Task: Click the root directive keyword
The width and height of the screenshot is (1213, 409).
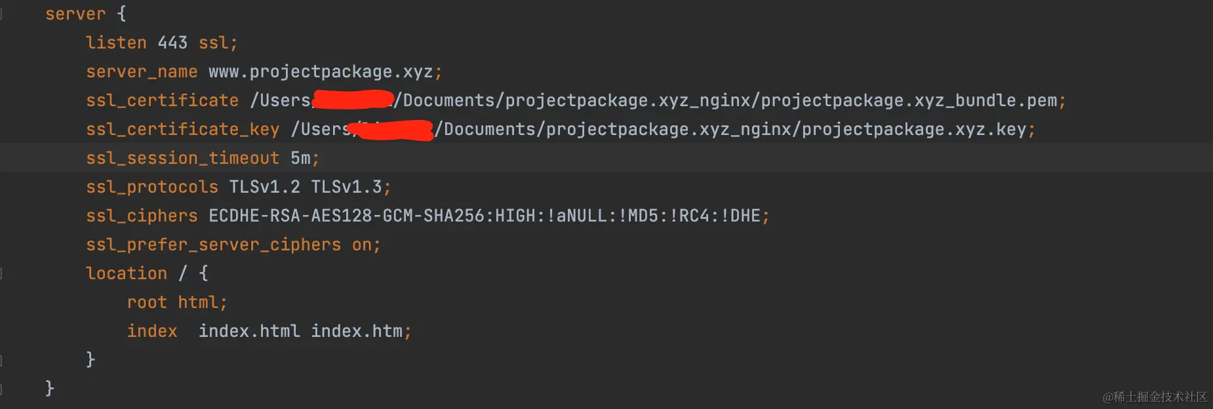Action: pos(147,303)
